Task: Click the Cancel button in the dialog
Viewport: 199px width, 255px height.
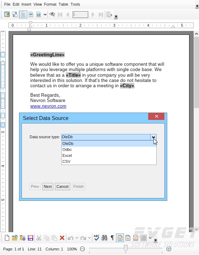Action: 62,186
